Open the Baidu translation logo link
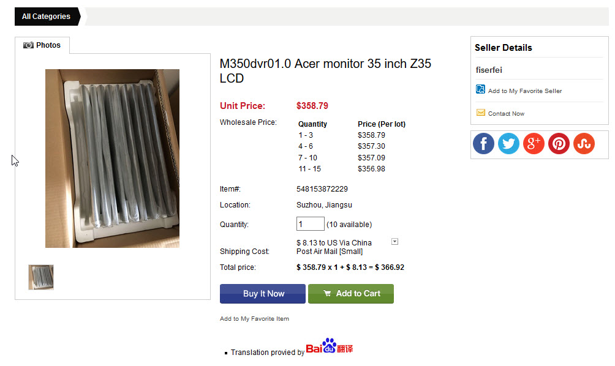The width and height of the screenshot is (615, 366). [330, 346]
